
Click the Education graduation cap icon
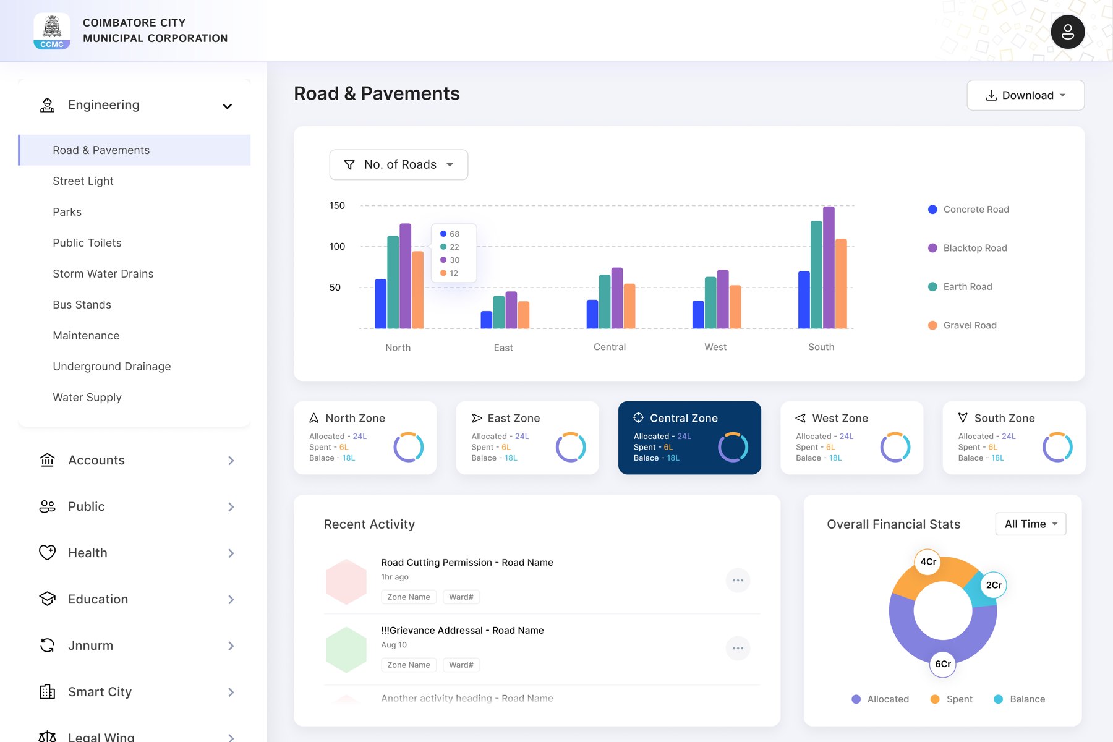click(x=48, y=599)
